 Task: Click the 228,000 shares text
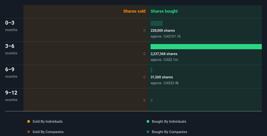[x=163, y=30]
